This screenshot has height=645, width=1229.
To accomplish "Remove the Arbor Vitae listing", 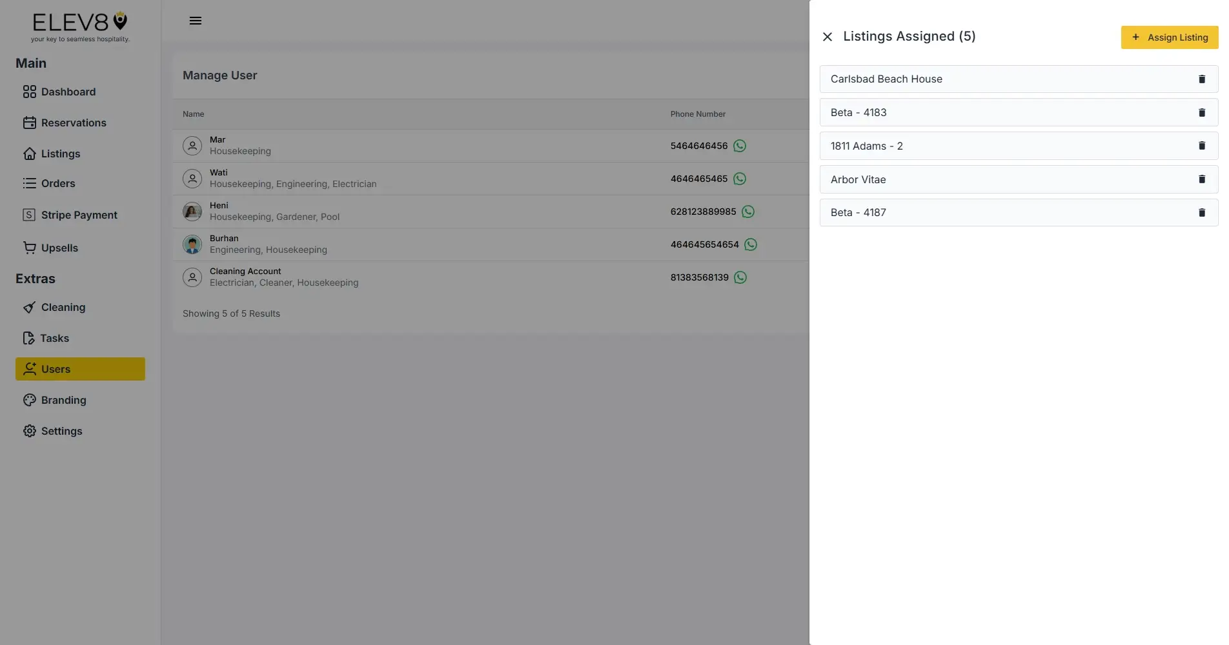I will [1202, 179].
